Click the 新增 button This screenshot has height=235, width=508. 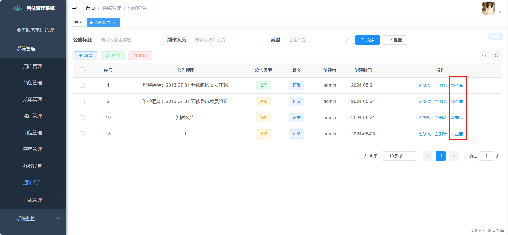tap(85, 56)
